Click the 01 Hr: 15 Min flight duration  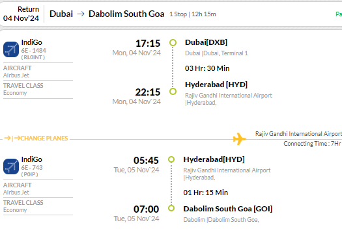click(206, 193)
